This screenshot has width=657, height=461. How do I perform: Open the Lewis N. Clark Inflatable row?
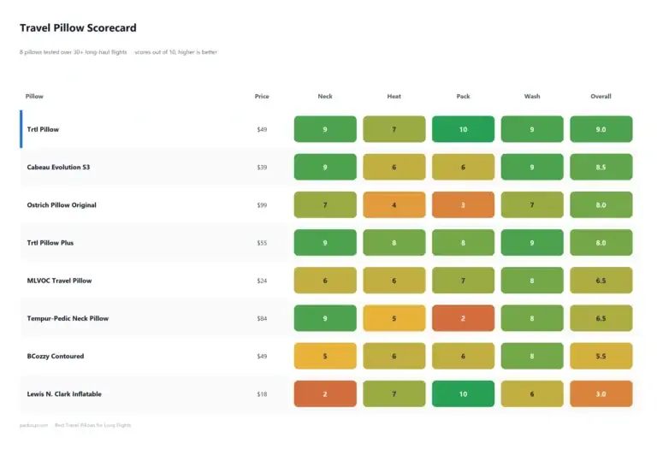coord(330,394)
